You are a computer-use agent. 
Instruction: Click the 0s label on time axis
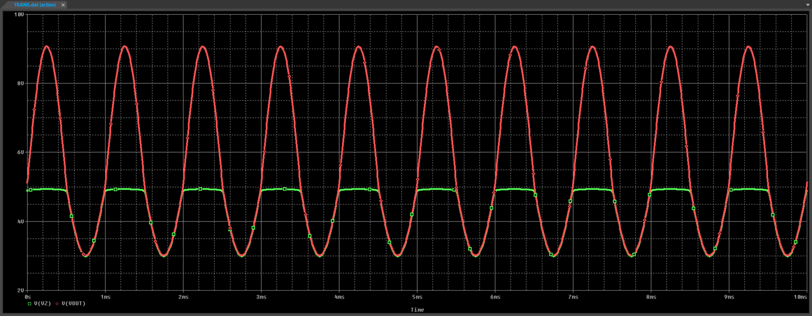coord(27,297)
